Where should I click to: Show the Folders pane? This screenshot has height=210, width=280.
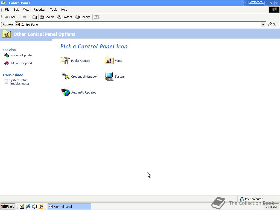click(65, 17)
